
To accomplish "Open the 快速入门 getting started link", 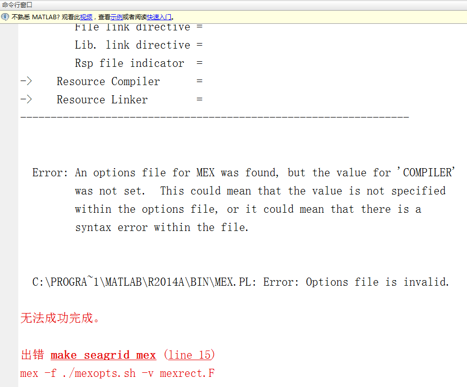I will click(159, 17).
